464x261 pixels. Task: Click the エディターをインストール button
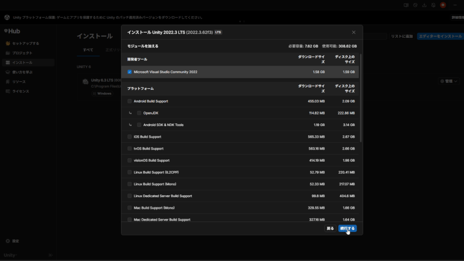tap(440, 36)
